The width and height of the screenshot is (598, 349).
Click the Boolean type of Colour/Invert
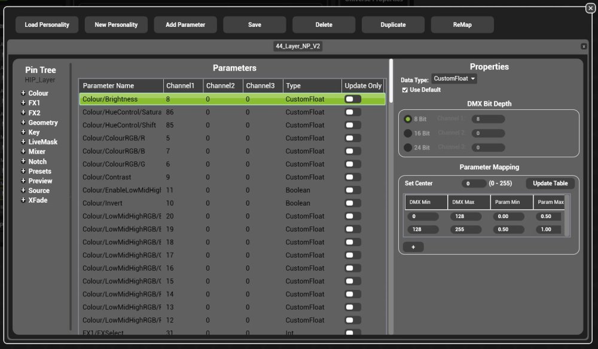tap(298, 203)
